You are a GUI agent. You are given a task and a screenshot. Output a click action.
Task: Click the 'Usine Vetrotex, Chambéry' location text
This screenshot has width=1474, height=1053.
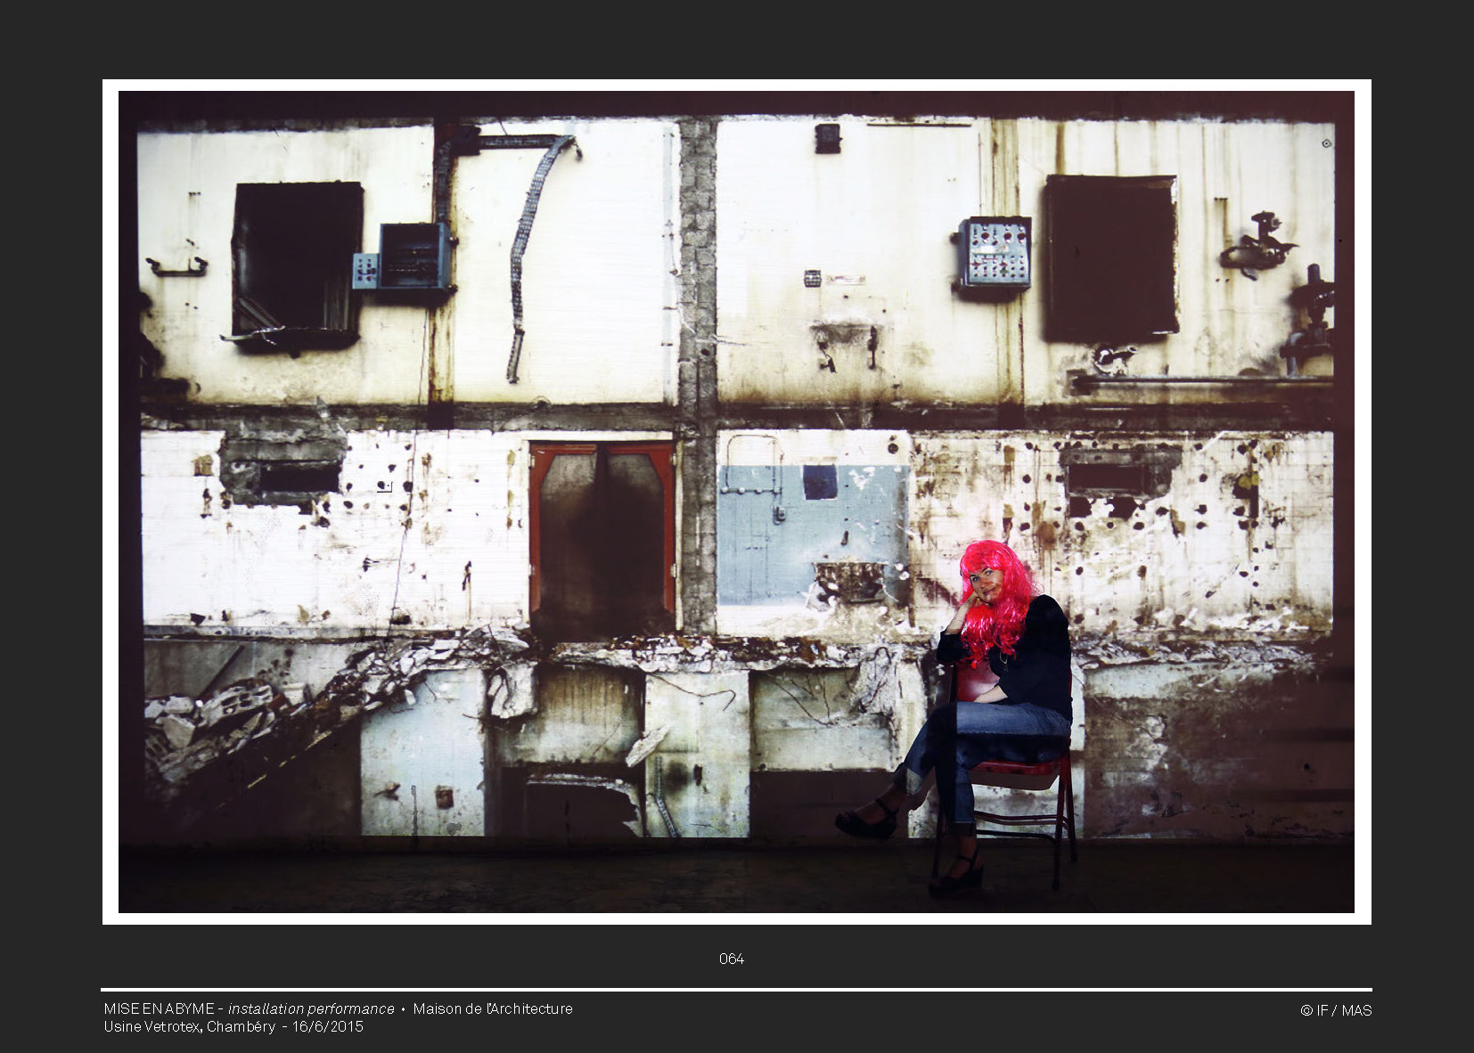coord(189,1026)
